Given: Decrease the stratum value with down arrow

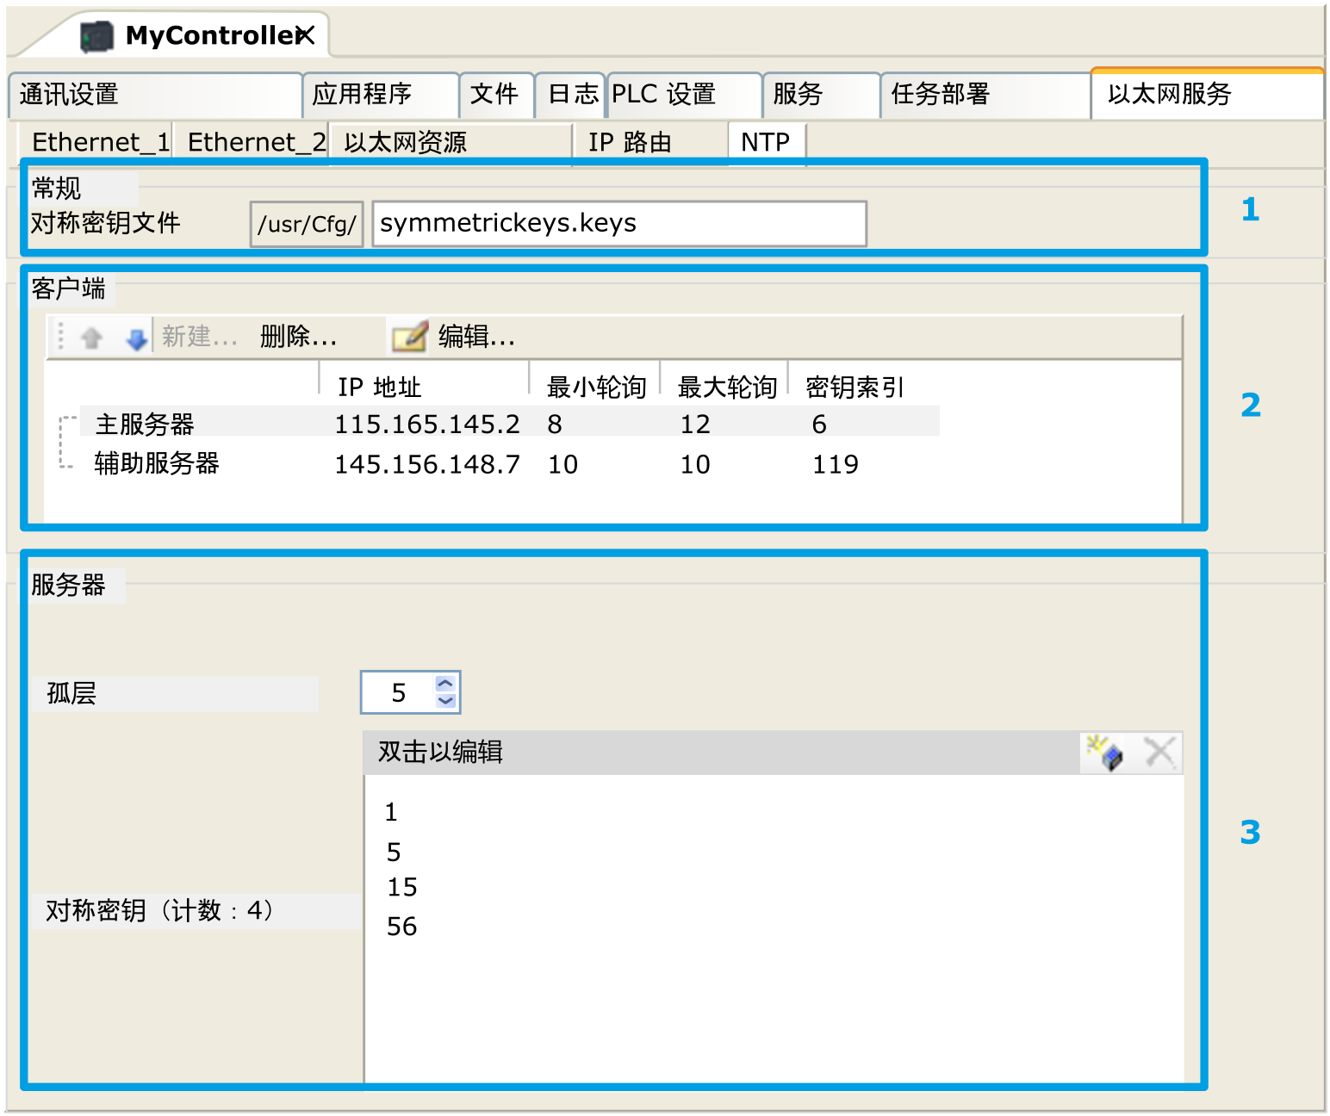Looking at the screenshot, I should pos(445,701).
